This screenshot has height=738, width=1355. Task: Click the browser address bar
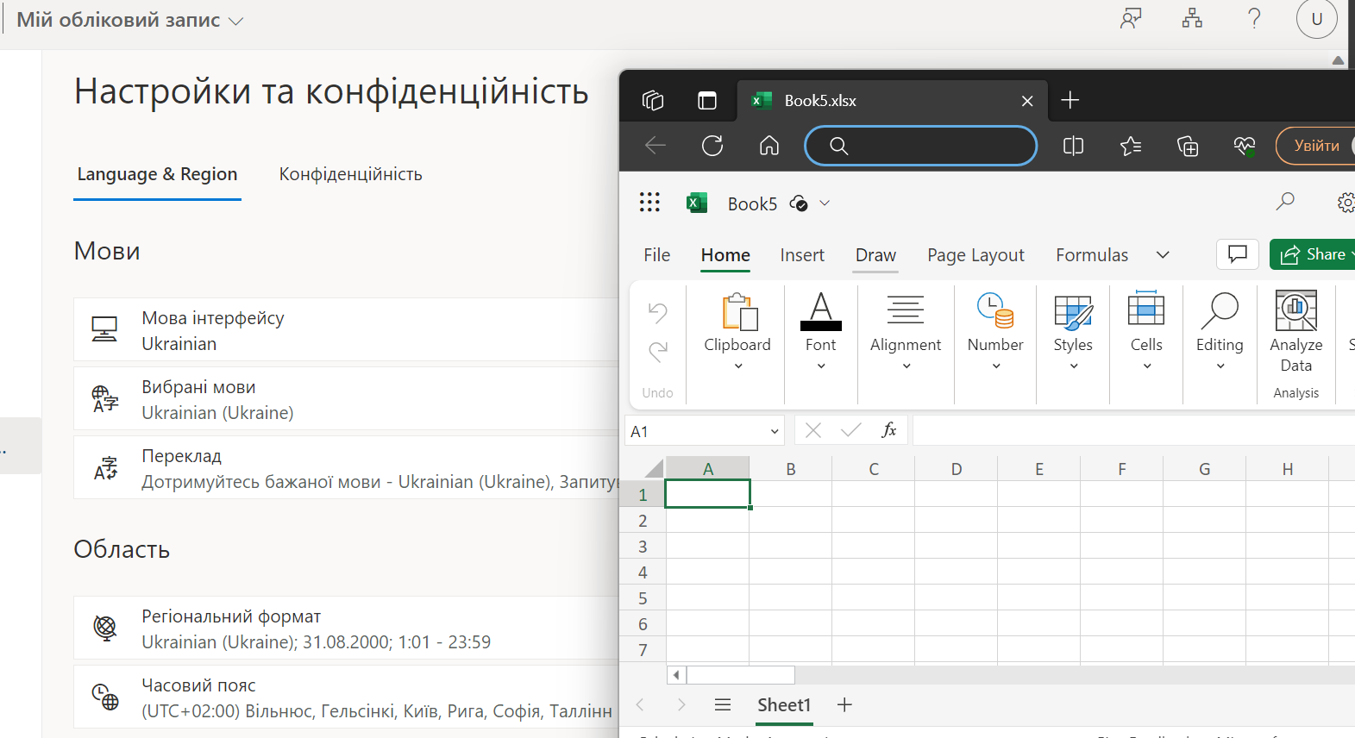click(921, 146)
